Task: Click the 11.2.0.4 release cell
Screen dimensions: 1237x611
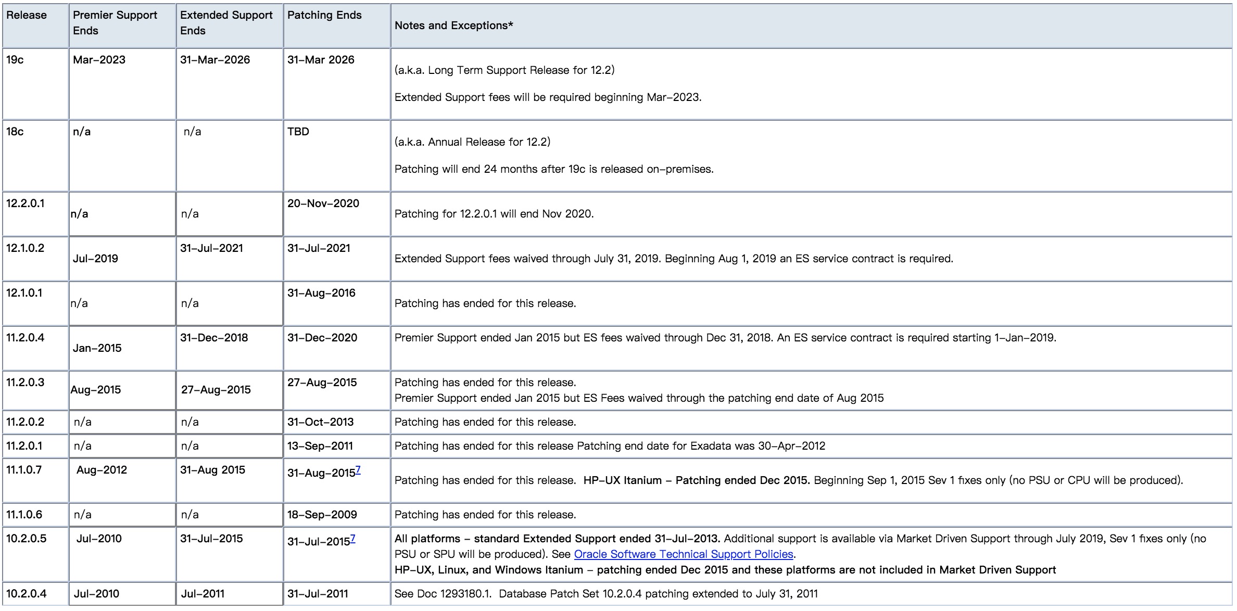Action: click(25, 338)
